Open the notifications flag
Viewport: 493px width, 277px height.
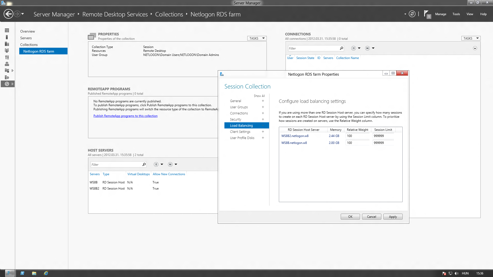pyautogui.click(x=427, y=14)
